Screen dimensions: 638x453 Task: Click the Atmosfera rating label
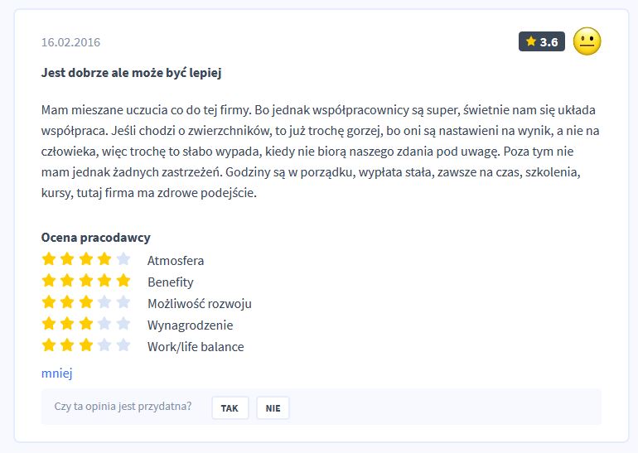tap(176, 260)
